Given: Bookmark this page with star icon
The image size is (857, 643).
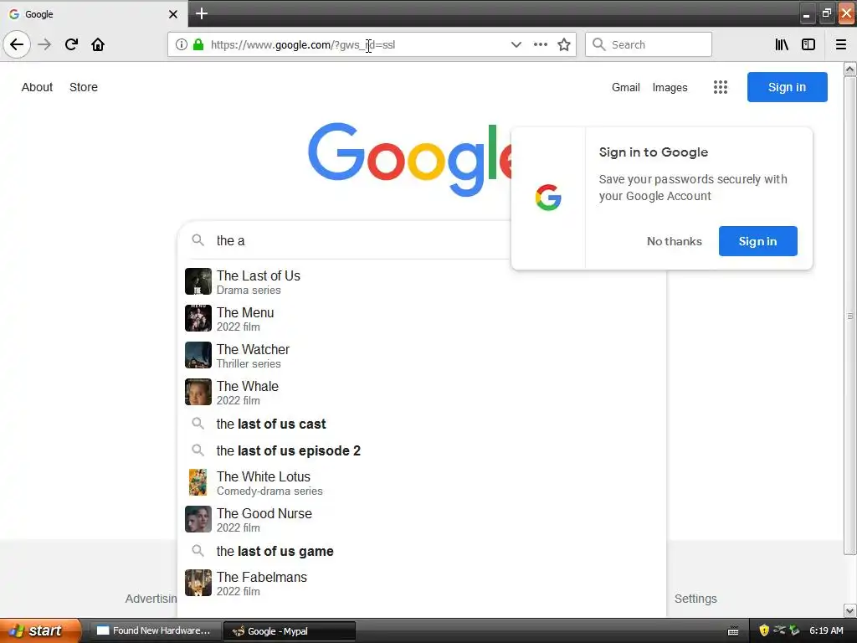Looking at the screenshot, I should coord(564,44).
